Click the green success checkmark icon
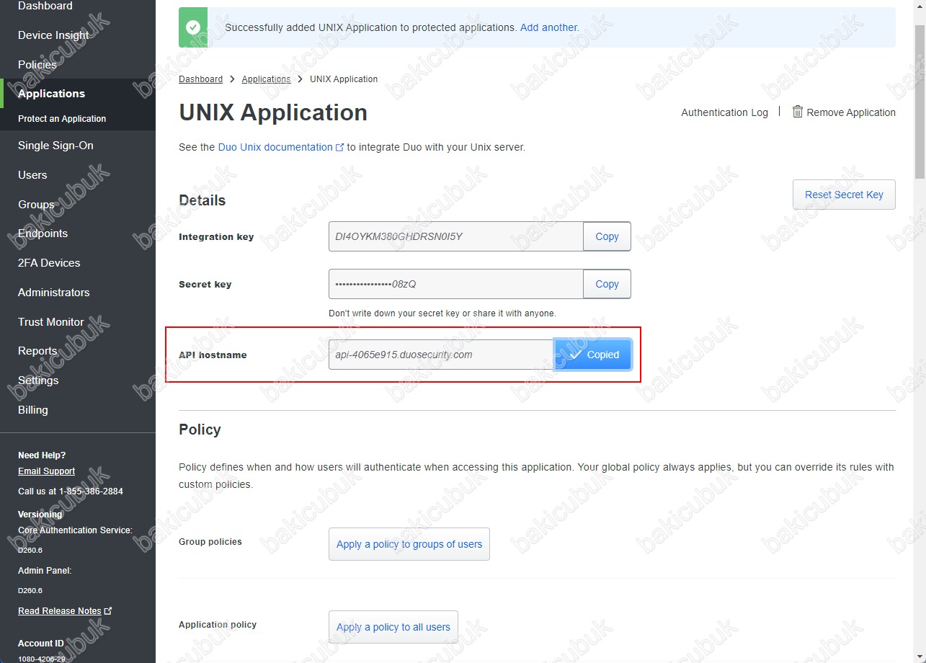926x663 pixels. pyautogui.click(x=192, y=27)
